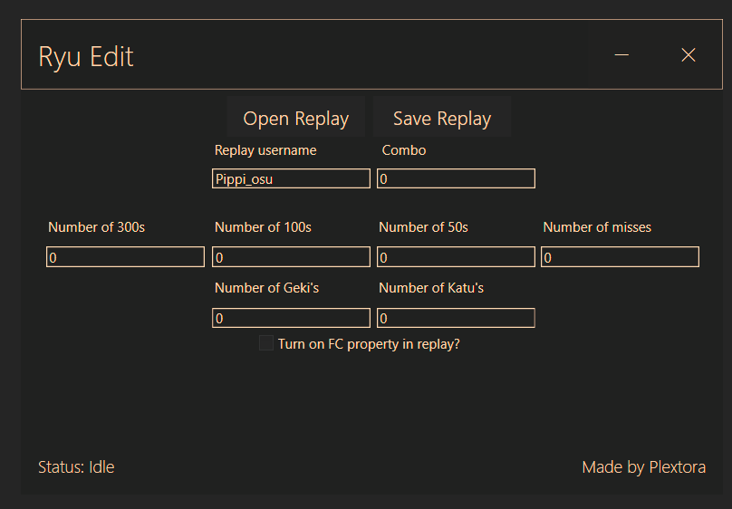Edit the 100s count input box
The height and width of the screenshot is (509, 732).
[x=292, y=257]
